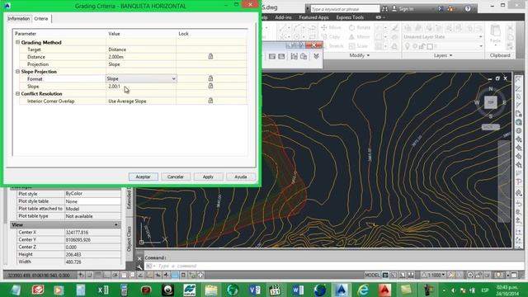Click the ESP language indicator in tray
528x297 pixels.
coord(485,290)
